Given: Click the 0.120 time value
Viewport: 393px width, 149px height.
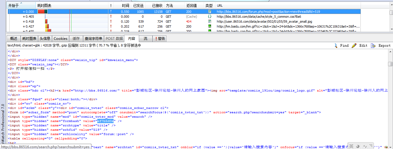Looking at the screenshot, I should tap(125, 21).
